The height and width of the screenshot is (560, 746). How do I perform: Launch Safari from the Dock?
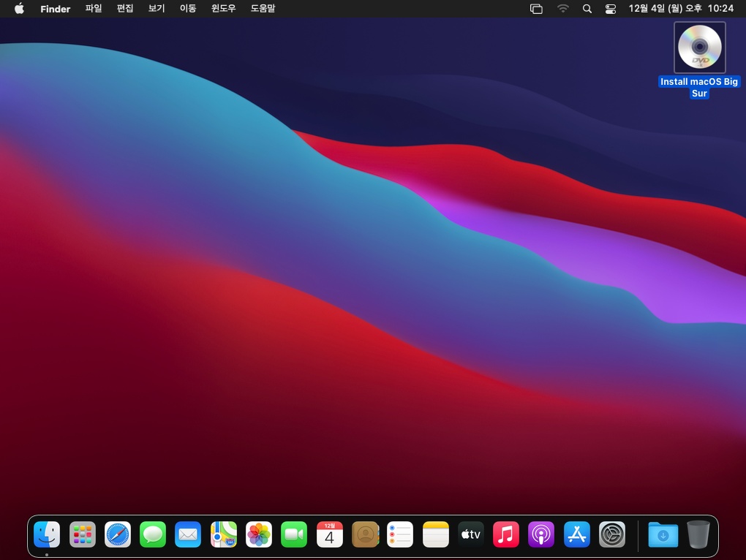pos(118,535)
